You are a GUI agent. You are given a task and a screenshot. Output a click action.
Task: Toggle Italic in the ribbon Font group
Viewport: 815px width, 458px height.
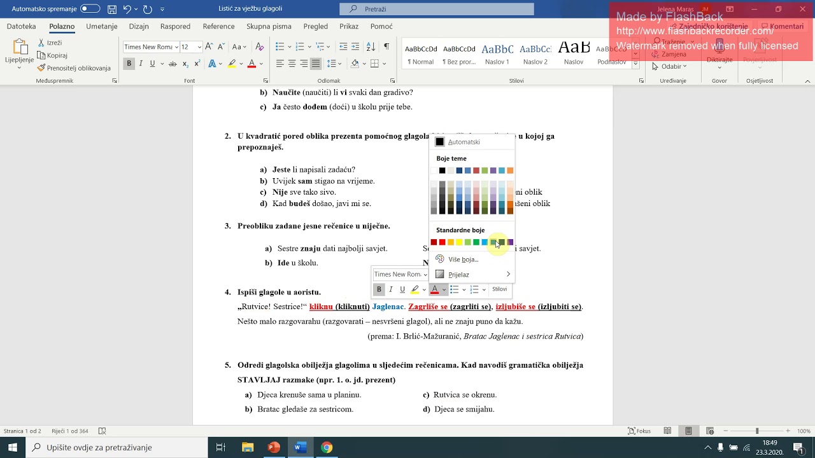141,64
